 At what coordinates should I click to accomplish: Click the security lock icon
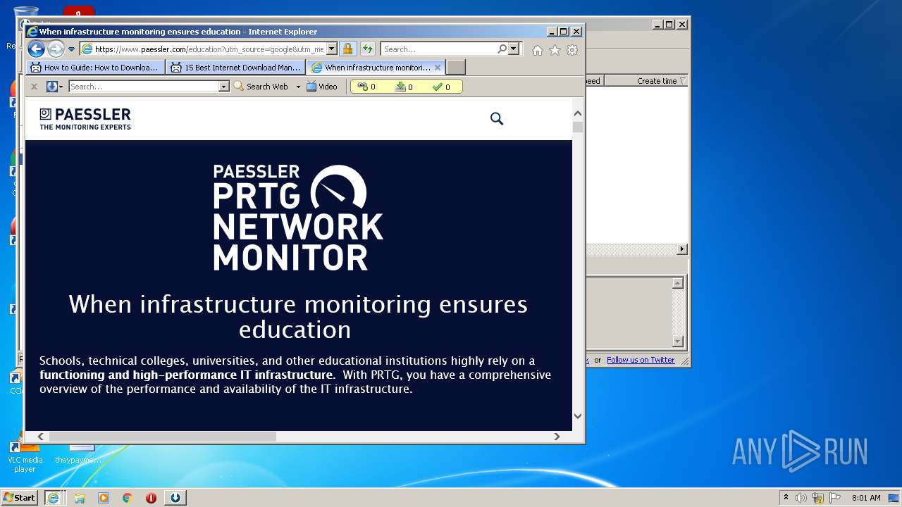347,49
